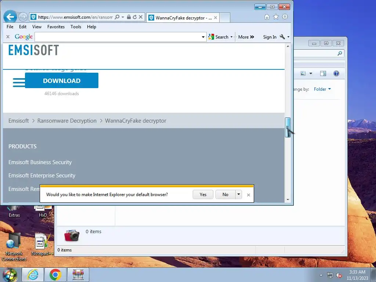Expand Google search box history dropdown
This screenshot has width=376, height=282.
point(203,37)
